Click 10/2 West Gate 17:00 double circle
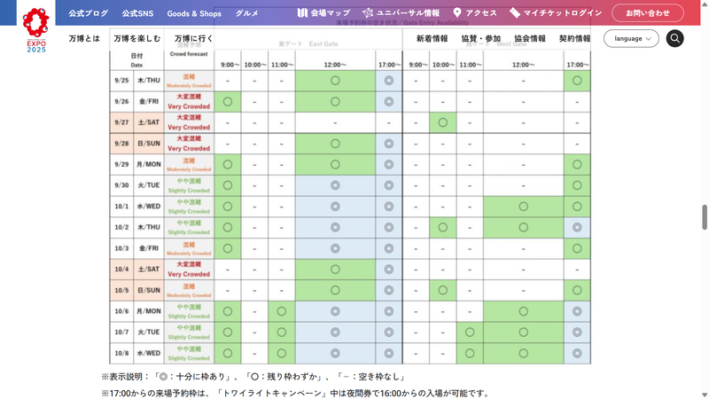The width and height of the screenshot is (709, 399). (x=577, y=228)
